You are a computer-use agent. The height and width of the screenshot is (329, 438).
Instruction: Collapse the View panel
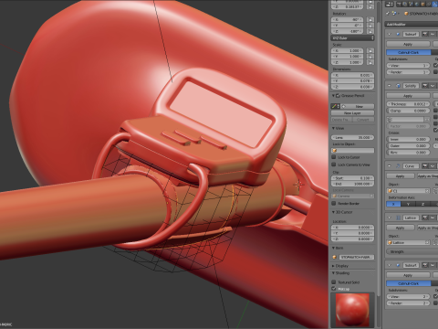pos(333,128)
